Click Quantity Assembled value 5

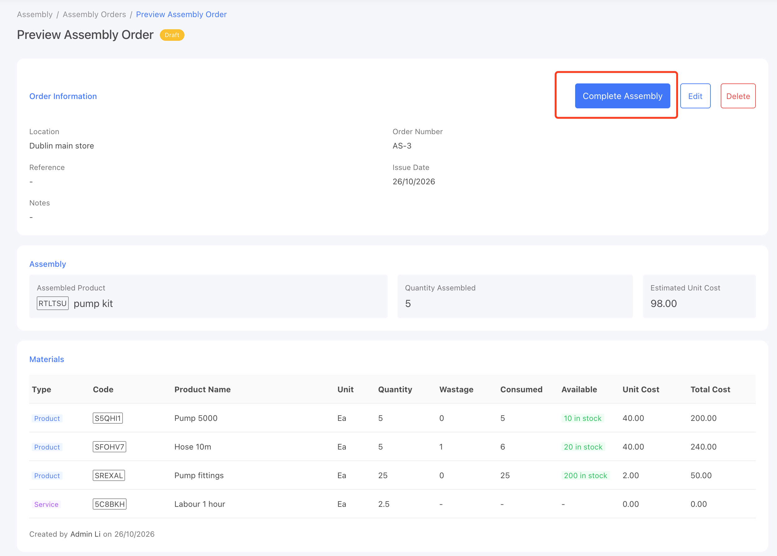click(x=408, y=303)
